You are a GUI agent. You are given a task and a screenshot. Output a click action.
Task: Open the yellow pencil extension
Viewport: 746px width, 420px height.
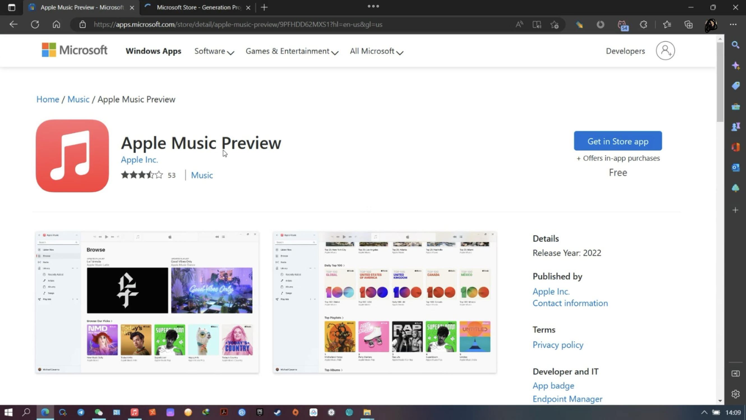579,25
